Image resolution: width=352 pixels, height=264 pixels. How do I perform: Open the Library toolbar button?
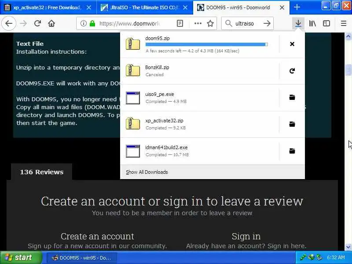pos(312,23)
